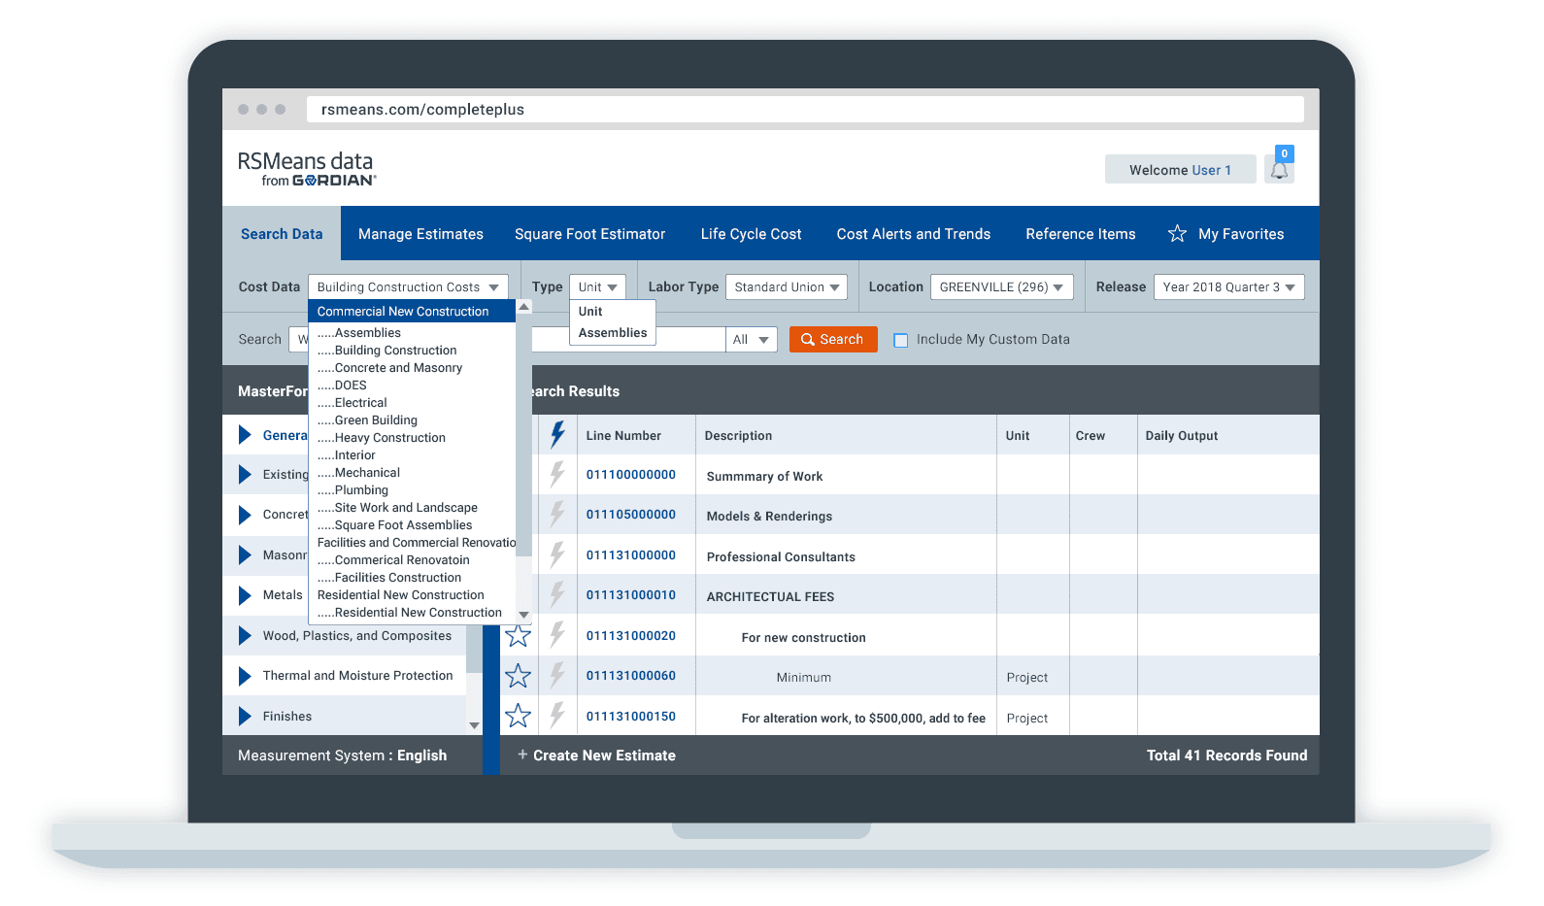Image resolution: width=1544 pixels, height=906 pixels.
Task: Click scroll-down arrow of Cost Data list
Action: tap(524, 614)
